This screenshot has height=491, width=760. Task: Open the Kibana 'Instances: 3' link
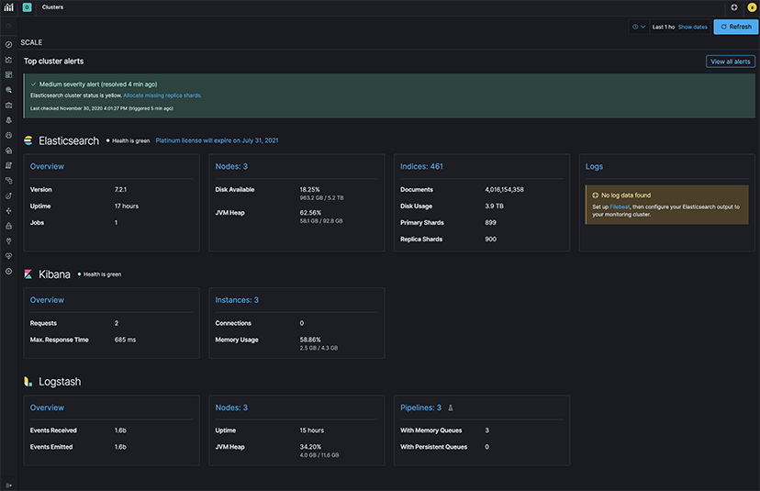(237, 300)
